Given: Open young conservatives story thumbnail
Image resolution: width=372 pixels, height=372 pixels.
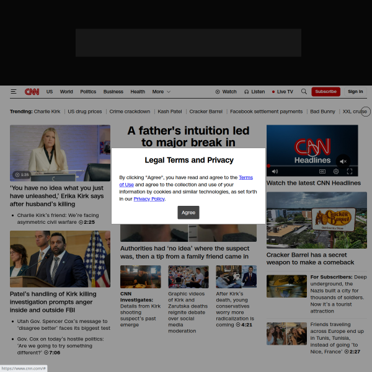Looking at the screenshot, I should click(236, 277).
